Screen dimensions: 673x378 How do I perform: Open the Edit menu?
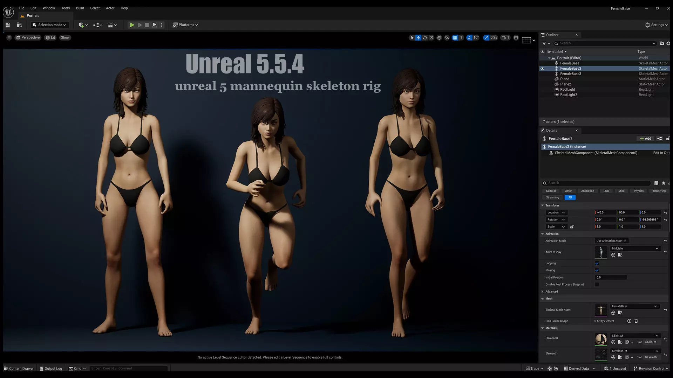pyautogui.click(x=33, y=8)
